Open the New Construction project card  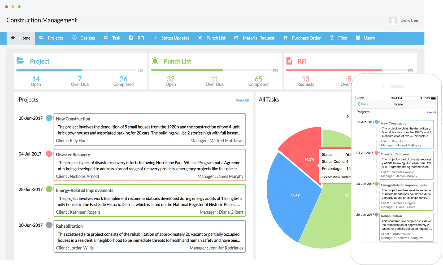click(150, 130)
